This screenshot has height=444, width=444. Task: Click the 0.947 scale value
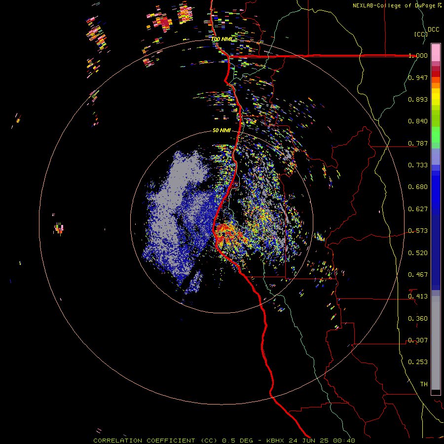418,77
